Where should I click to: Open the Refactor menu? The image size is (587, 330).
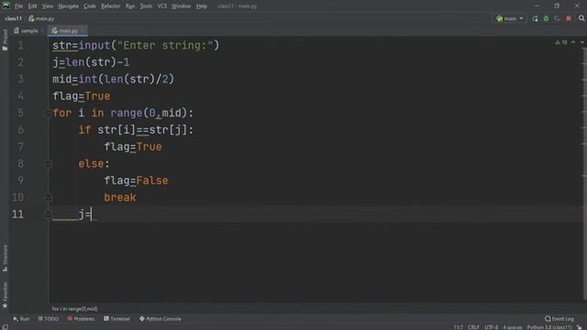pyautogui.click(x=111, y=6)
